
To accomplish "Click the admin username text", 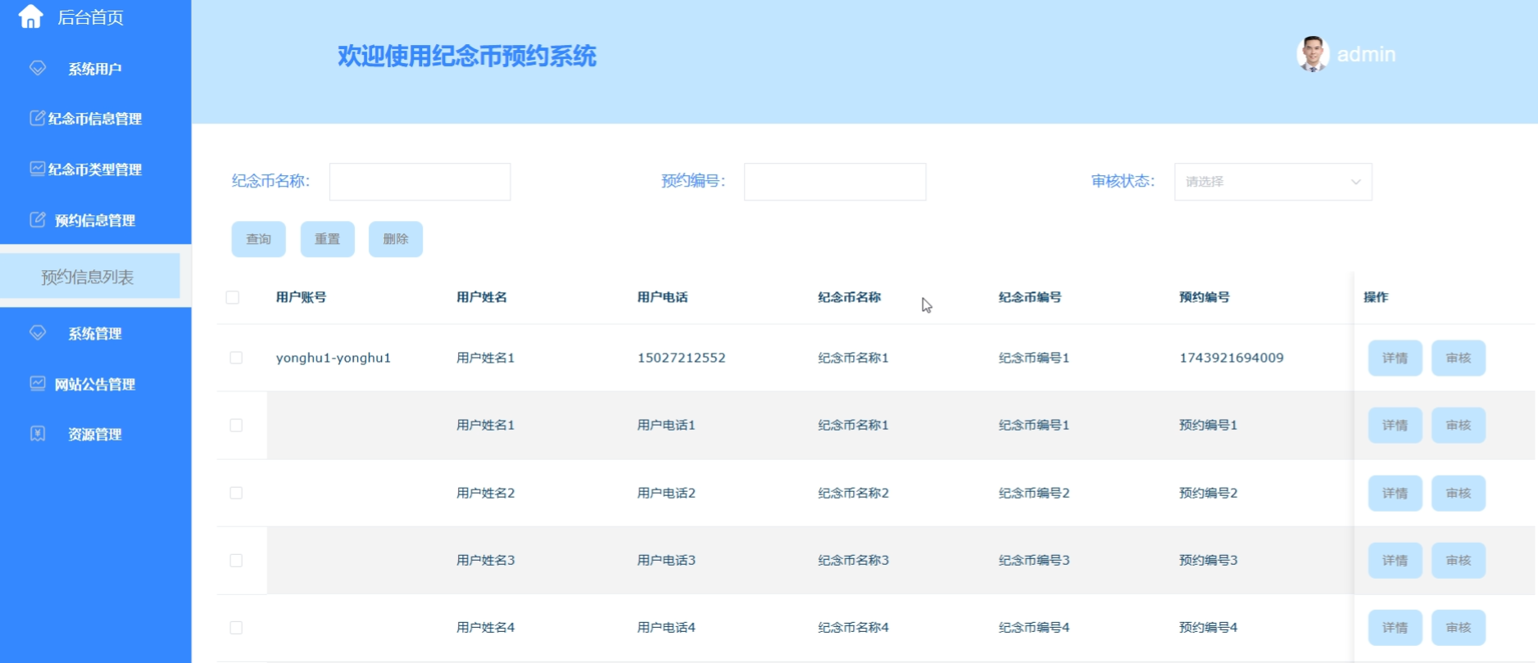I will click(x=1366, y=54).
